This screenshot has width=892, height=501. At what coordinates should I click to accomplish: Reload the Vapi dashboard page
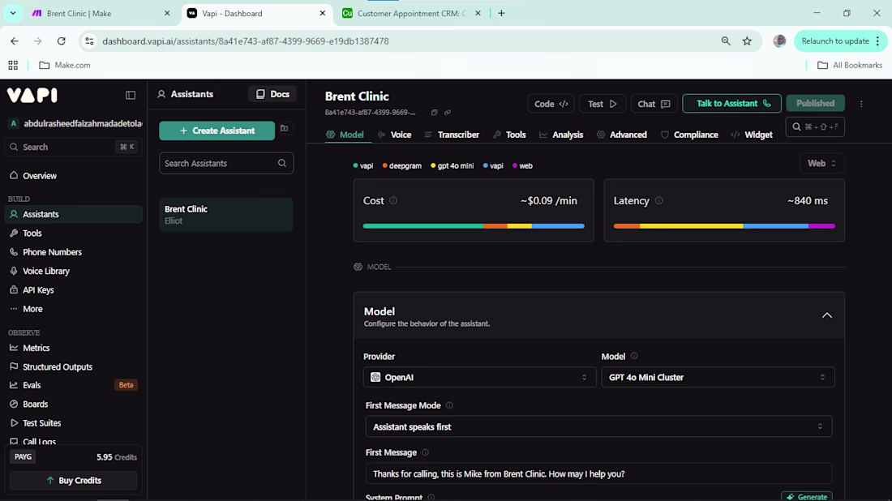tap(62, 41)
